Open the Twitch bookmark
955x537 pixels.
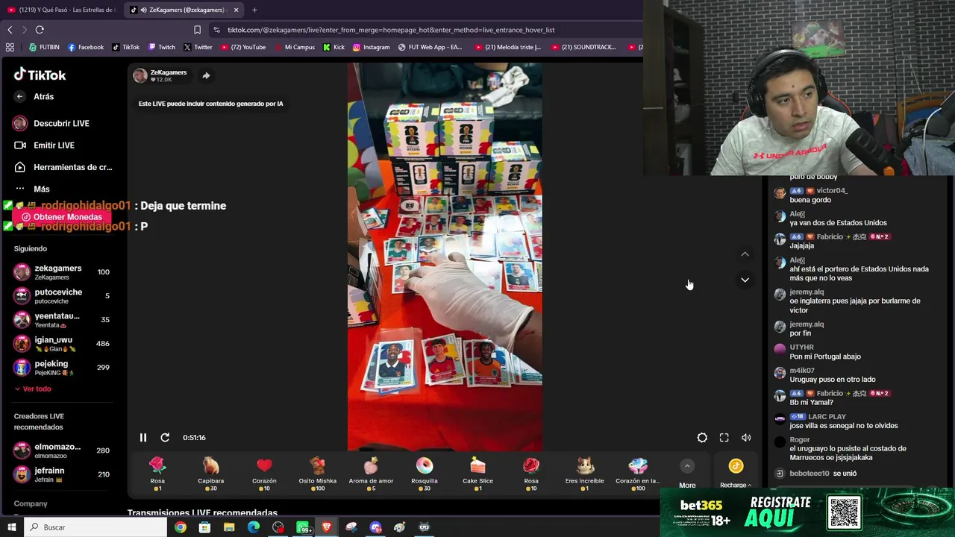coord(162,47)
